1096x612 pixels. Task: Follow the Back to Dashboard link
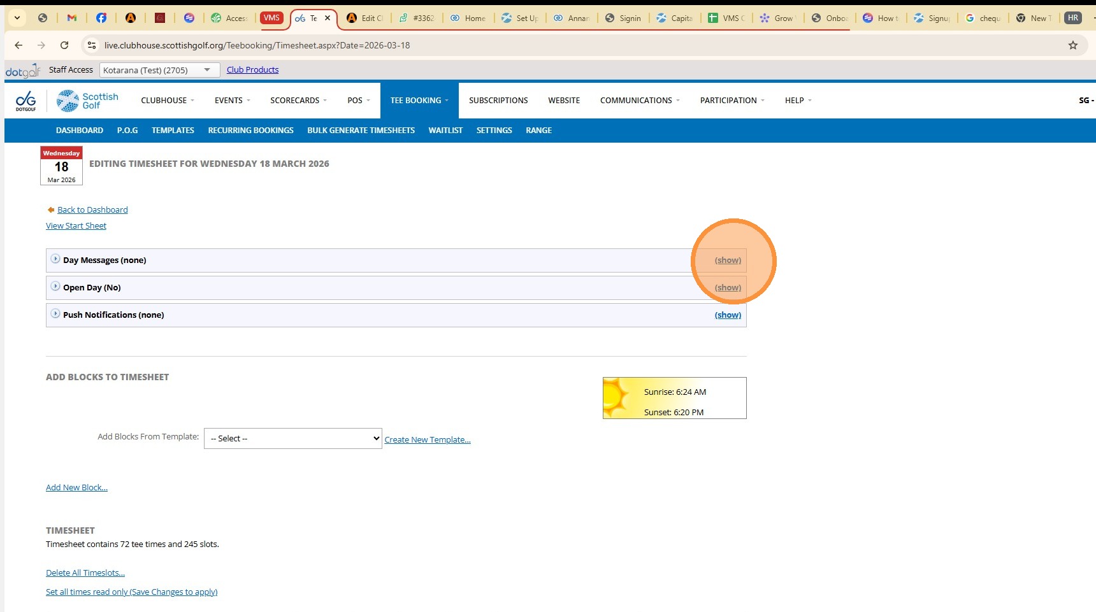point(92,210)
